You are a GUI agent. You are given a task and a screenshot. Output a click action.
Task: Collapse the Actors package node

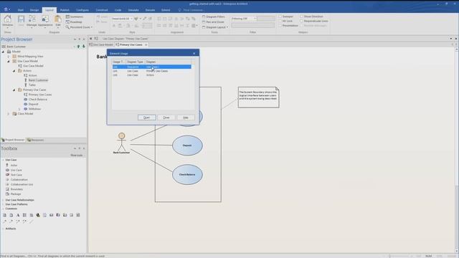[x=14, y=71]
